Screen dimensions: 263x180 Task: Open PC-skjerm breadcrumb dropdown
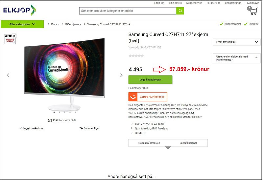click(x=73, y=24)
